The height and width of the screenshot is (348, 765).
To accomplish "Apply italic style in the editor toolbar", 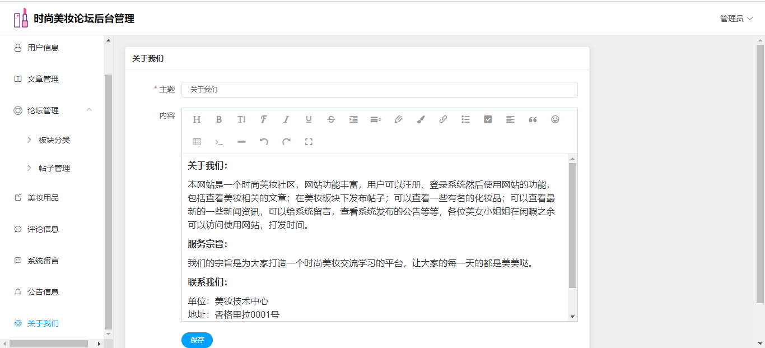I will click(x=286, y=119).
